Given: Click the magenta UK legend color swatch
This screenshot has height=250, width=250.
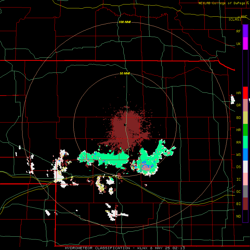Looking at the screenshot, I should pyautogui.click(x=245, y=44).
